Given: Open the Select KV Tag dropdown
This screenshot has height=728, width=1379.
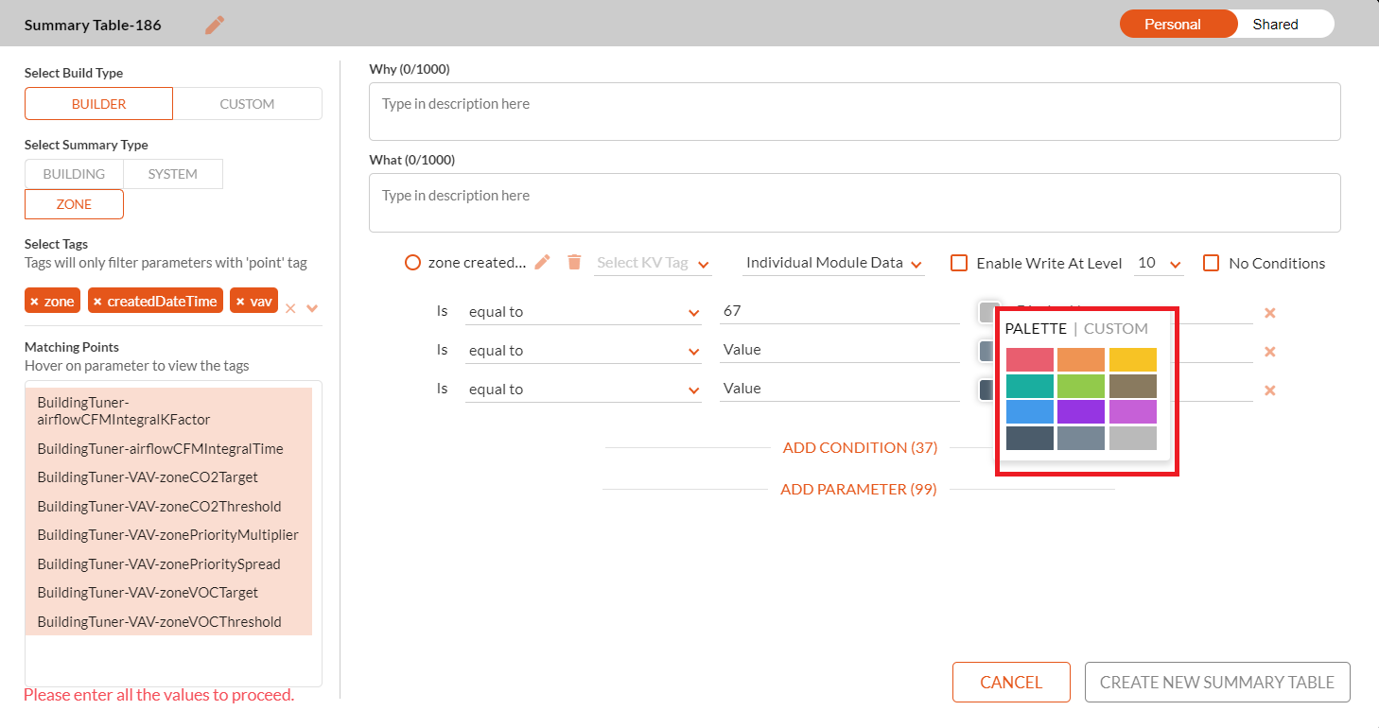Looking at the screenshot, I should (x=653, y=263).
